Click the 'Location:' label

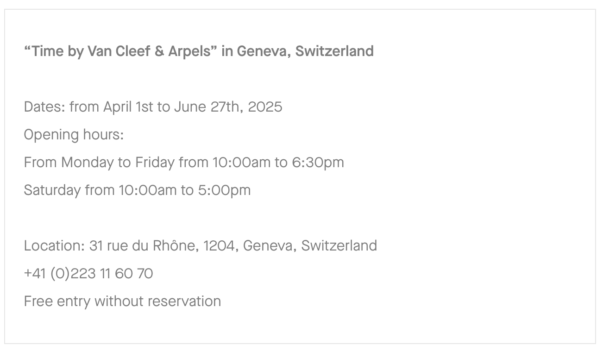pyautogui.click(x=55, y=245)
